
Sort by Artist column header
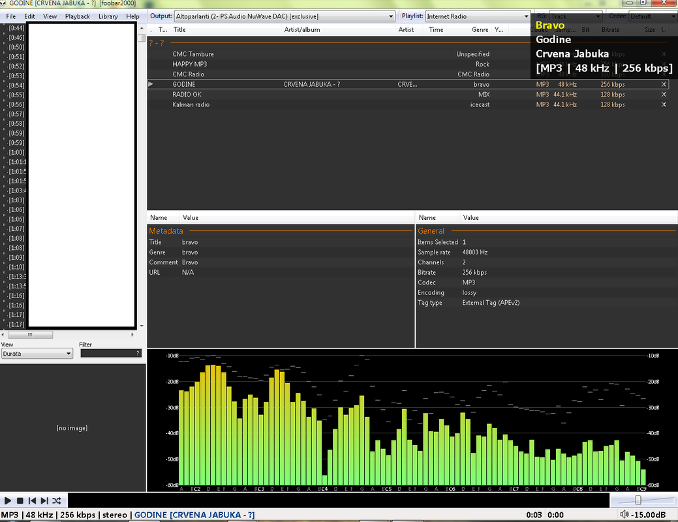click(x=406, y=30)
